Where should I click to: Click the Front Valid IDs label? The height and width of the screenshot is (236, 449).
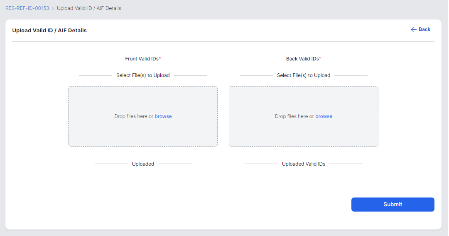tap(142, 59)
